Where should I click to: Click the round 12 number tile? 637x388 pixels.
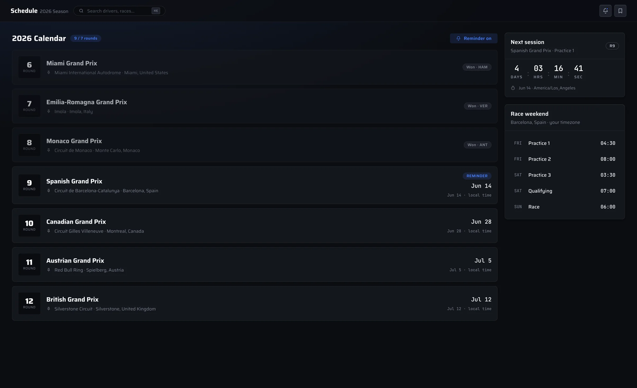pos(29,303)
